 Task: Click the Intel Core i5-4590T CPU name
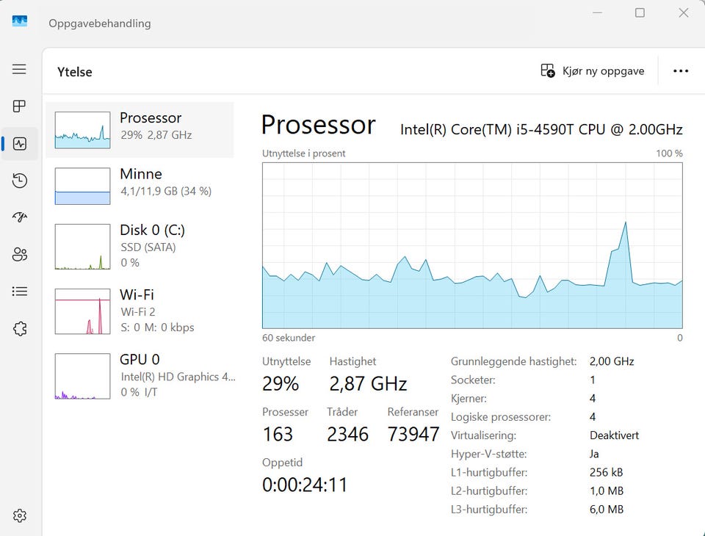[x=541, y=129]
